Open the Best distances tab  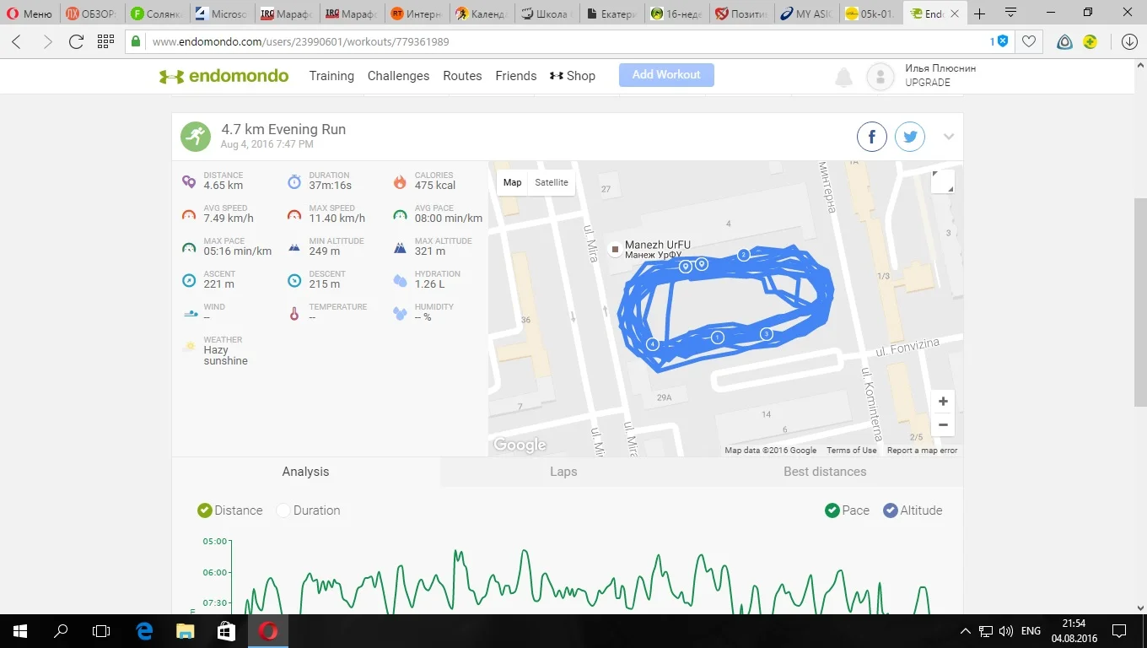(825, 472)
